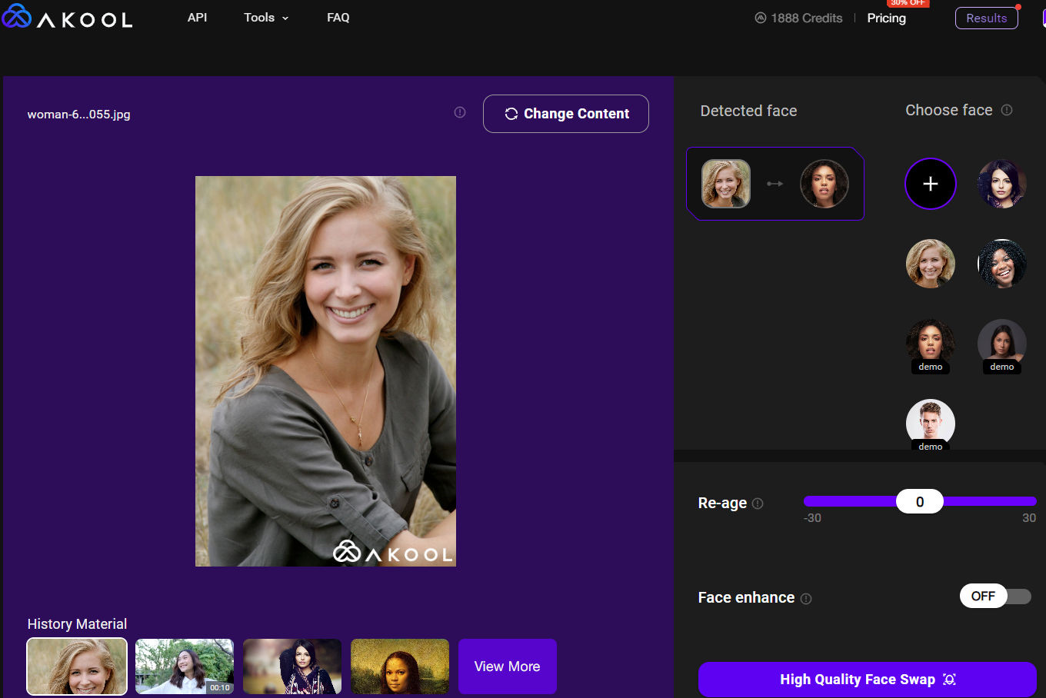The image size is (1046, 698).
Task: Open the Mona Lisa history thumbnail
Action: (x=400, y=666)
